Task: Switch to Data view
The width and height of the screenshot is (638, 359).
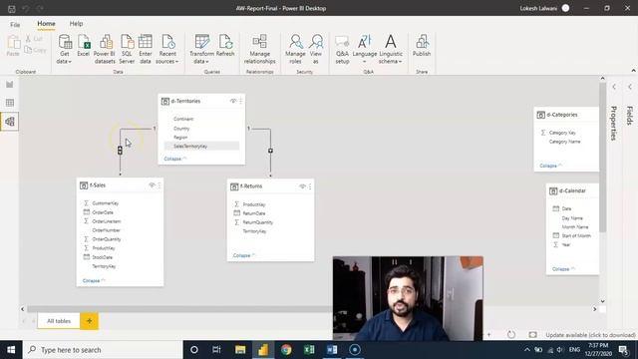Action: point(9,103)
